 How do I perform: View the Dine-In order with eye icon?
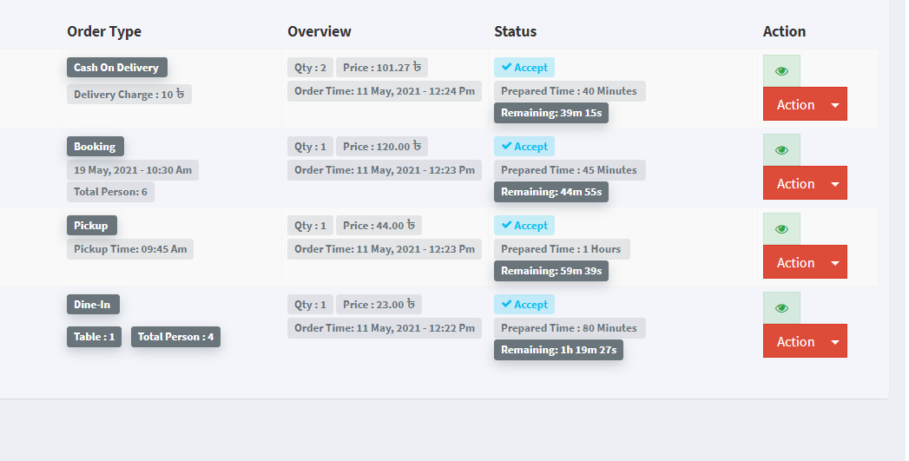pos(781,308)
